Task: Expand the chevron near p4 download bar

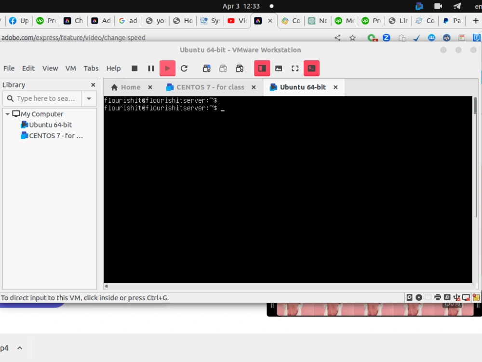Action: [20, 348]
